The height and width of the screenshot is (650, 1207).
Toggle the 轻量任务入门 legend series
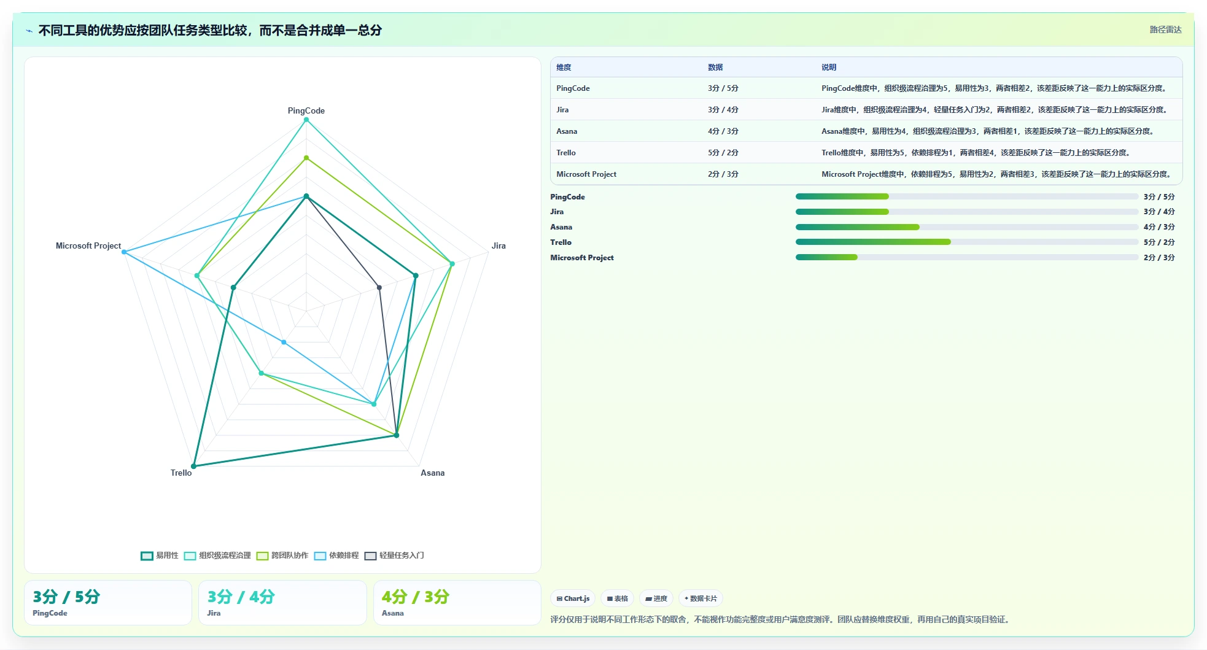[x=394, y=555]
